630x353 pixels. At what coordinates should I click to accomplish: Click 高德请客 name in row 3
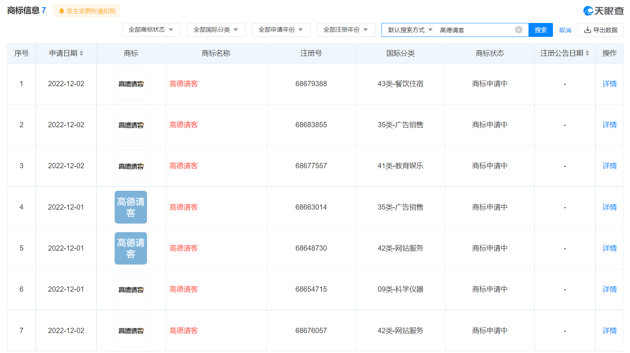183,166
